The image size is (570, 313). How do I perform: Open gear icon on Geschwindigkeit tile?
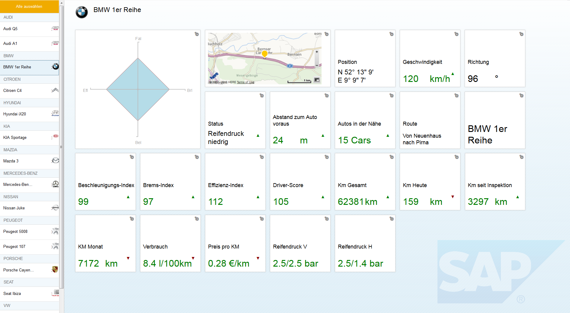pos(456,34)
